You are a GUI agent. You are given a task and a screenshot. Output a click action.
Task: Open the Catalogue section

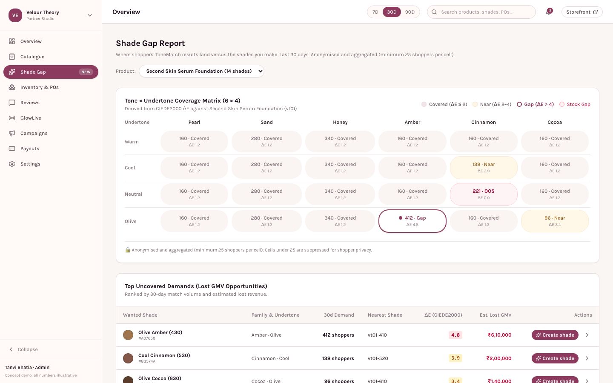click(x=51, y=57)
